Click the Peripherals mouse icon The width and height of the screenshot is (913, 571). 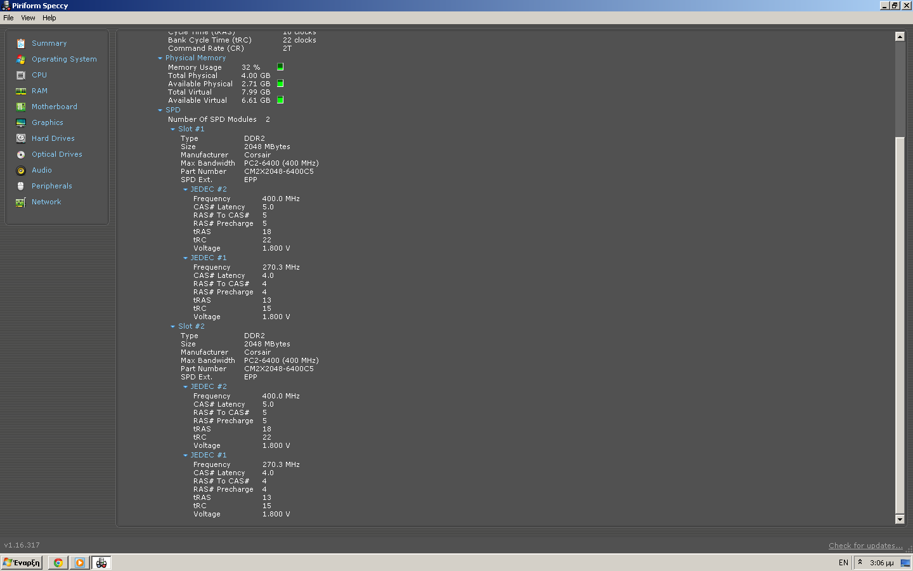(21, 186)
